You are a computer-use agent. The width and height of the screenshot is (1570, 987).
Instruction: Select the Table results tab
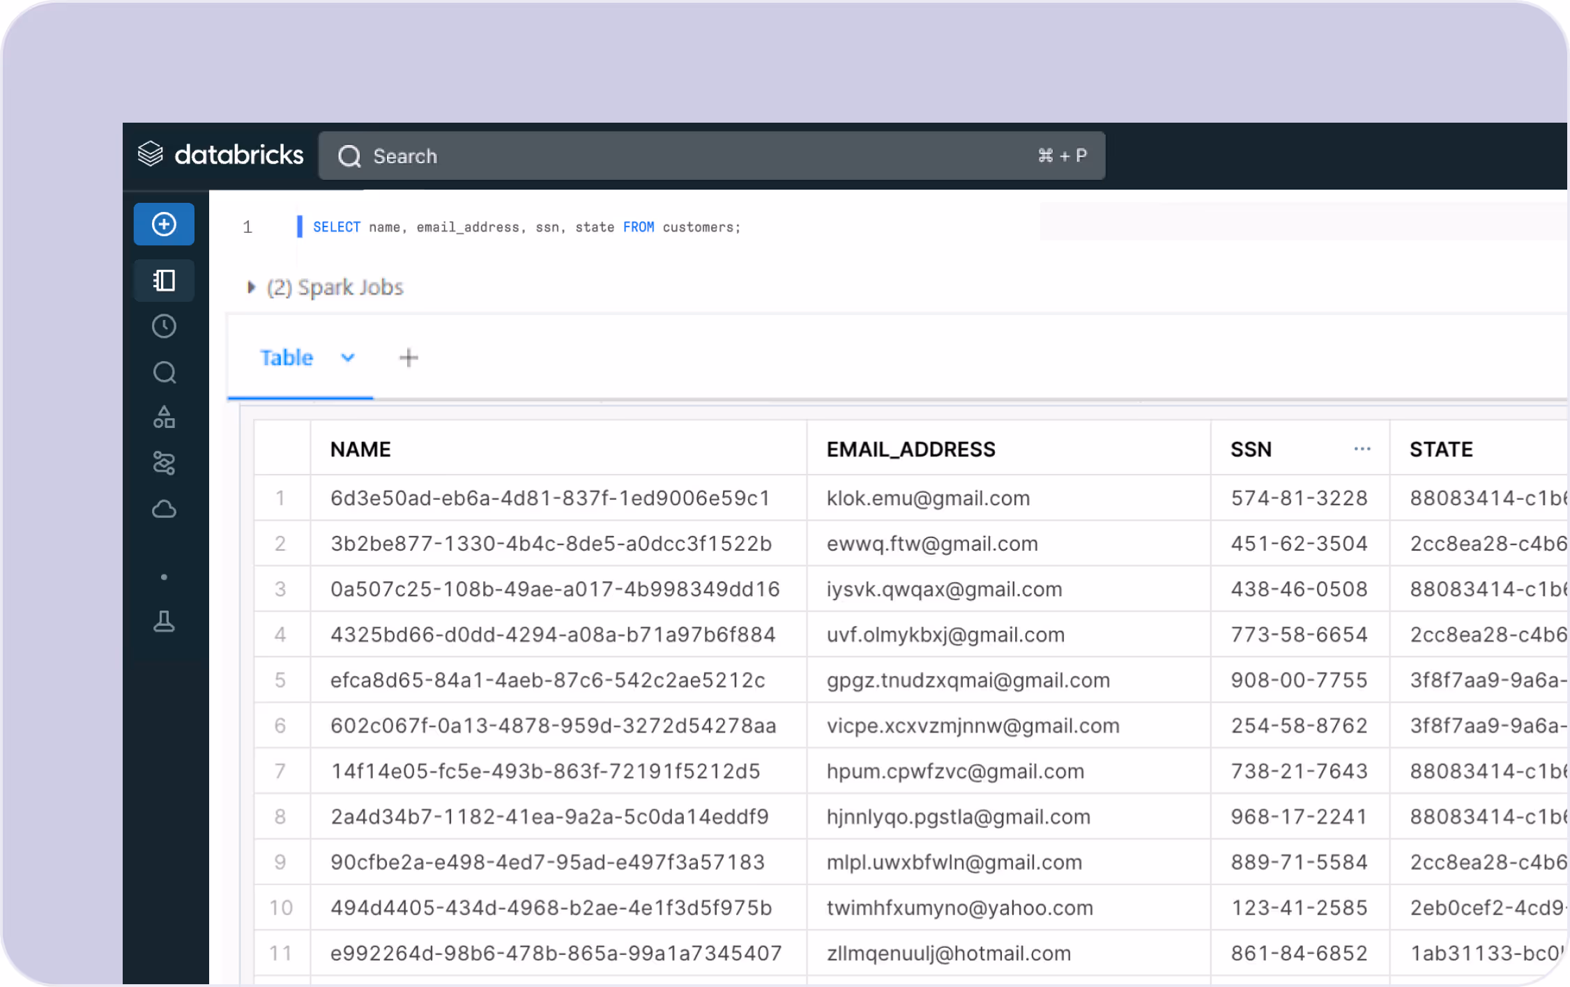pos(287,358)
